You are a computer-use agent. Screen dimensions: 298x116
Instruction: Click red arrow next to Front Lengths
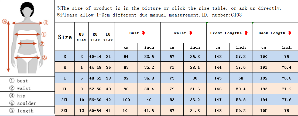pos(246,33)
